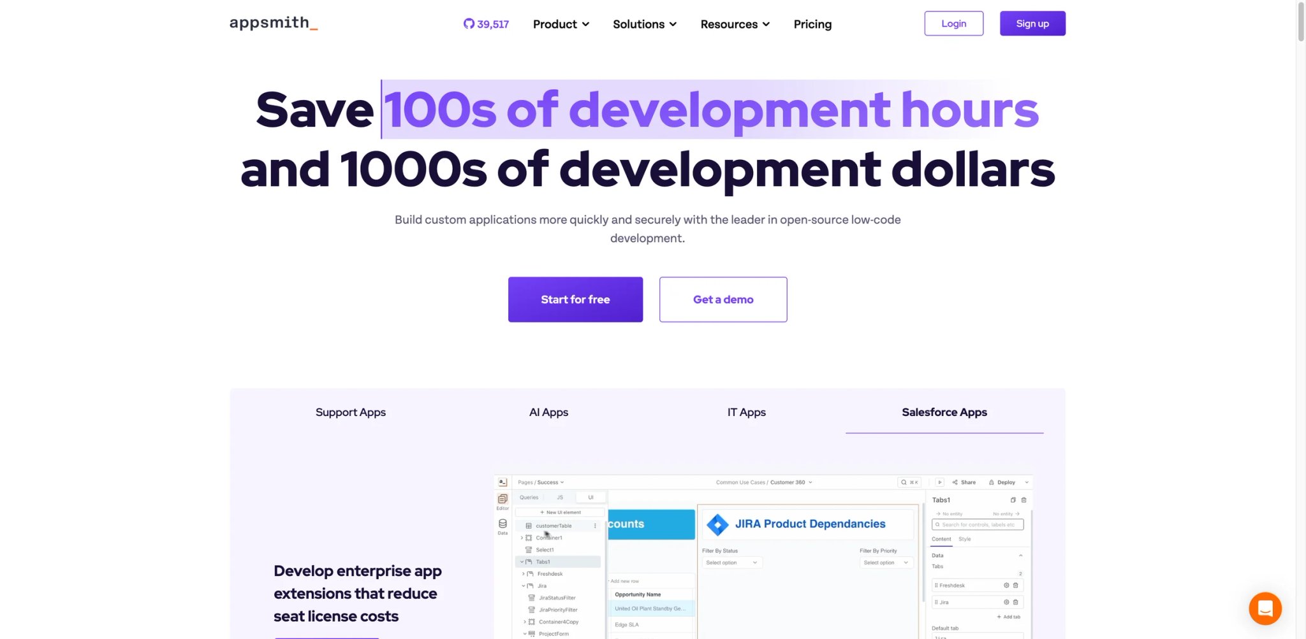The height and width of the screenshot is (639, 1306).
Task: Open the Filter By Priority select dropdown
Action: click(886, 563)
